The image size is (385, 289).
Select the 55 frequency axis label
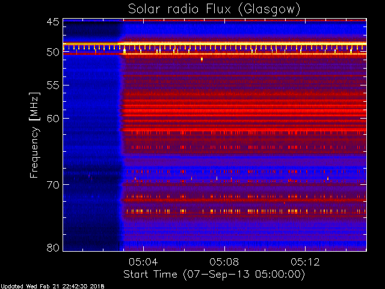(53, 85)
